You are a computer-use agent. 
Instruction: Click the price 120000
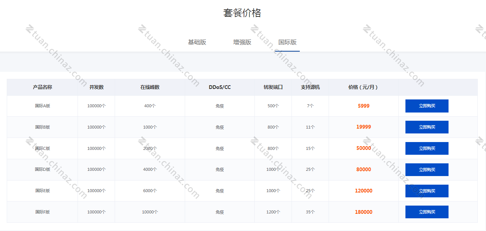click(x=363, y=191)
